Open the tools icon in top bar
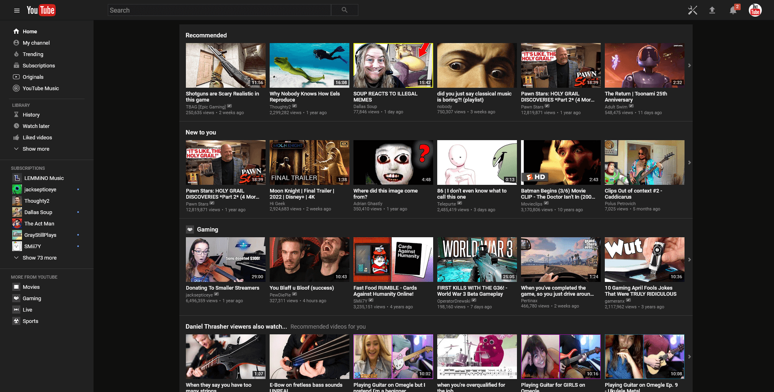This screenshot has height=392, width=774. [x=692, y=10]
